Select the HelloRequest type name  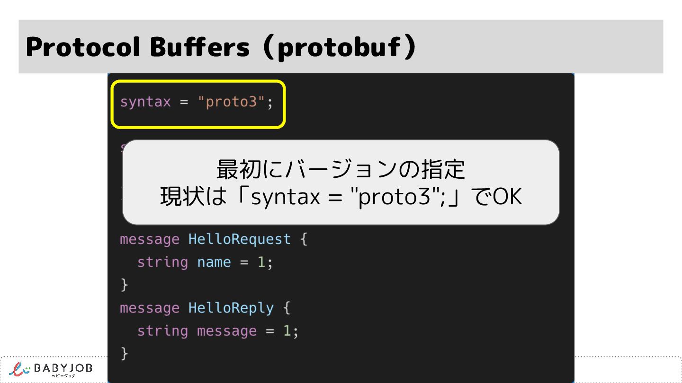point(239,239)
